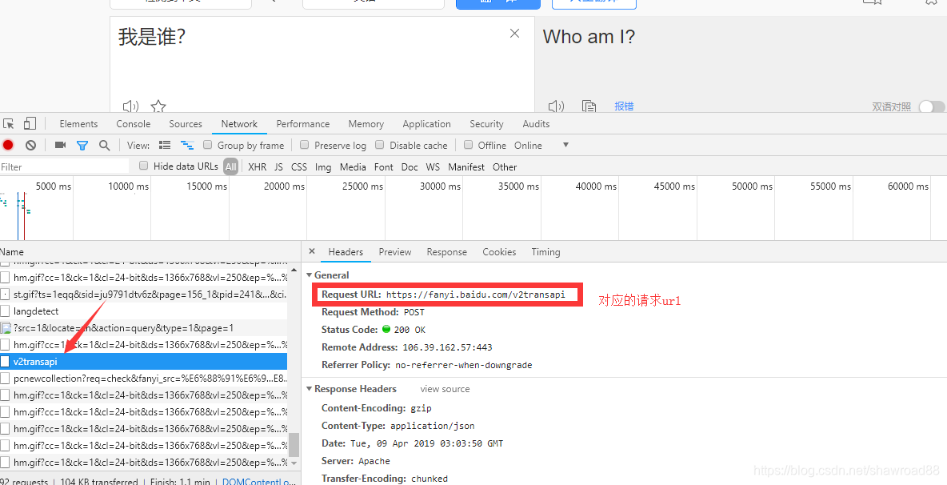This screenshot has height=485, width=947.
Task: Select the pcnewcollection request row
Action: tap(144, 379)
